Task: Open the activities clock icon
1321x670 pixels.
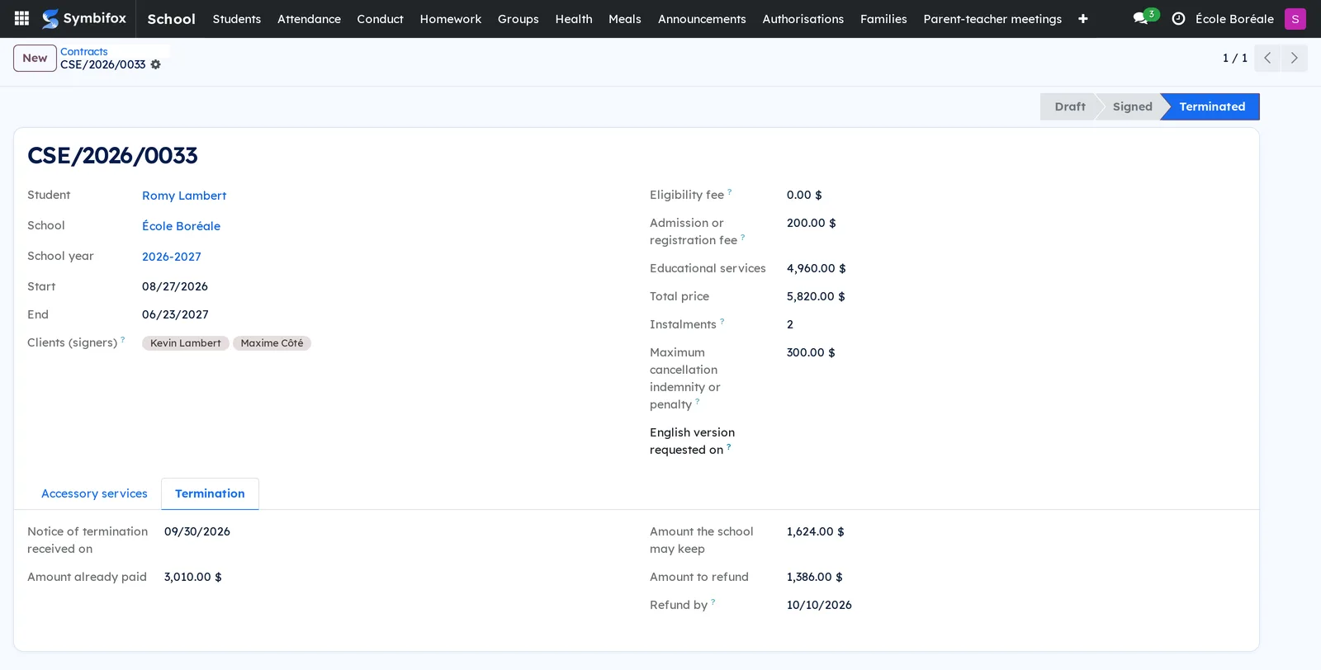Action: 1178,18
